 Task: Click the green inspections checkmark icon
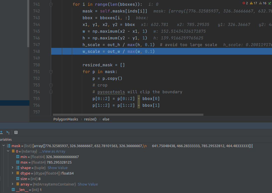[x=270, y=3]
